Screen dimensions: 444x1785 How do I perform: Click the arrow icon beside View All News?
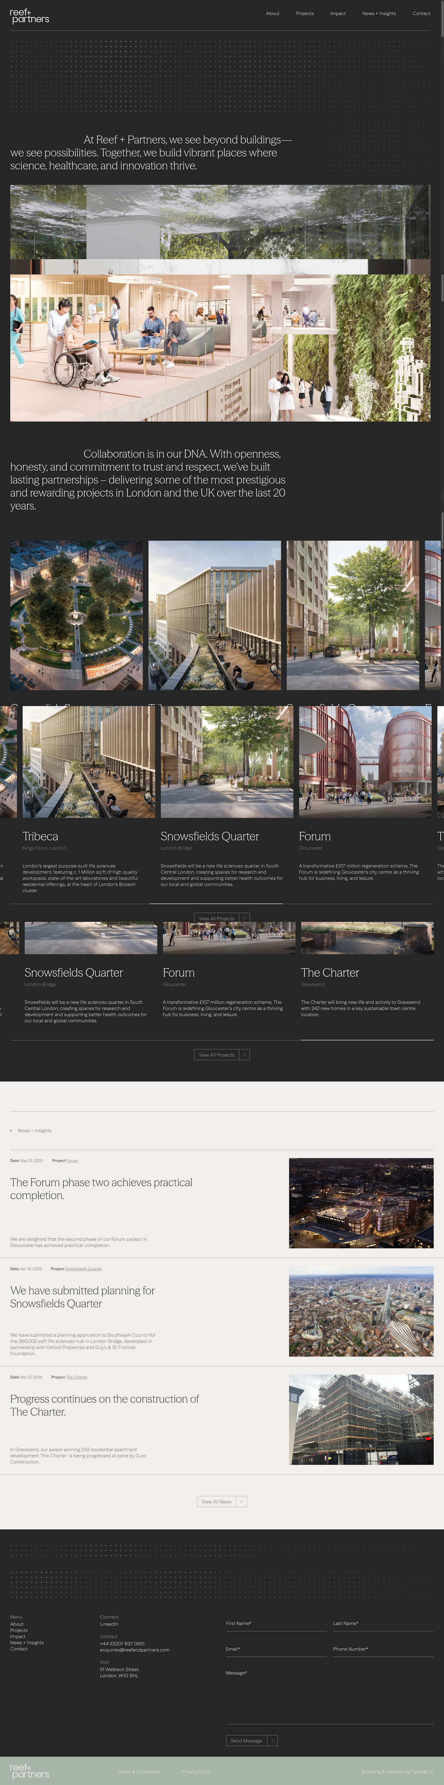tap(241, 1502)
